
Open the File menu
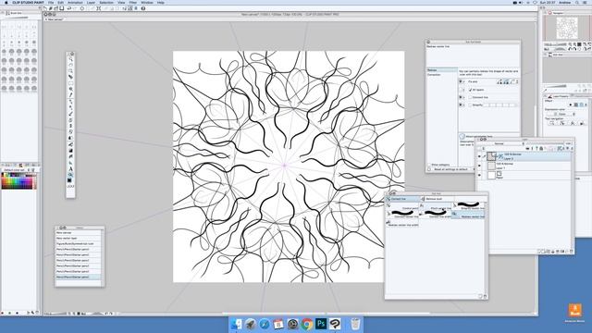[51, 3]
